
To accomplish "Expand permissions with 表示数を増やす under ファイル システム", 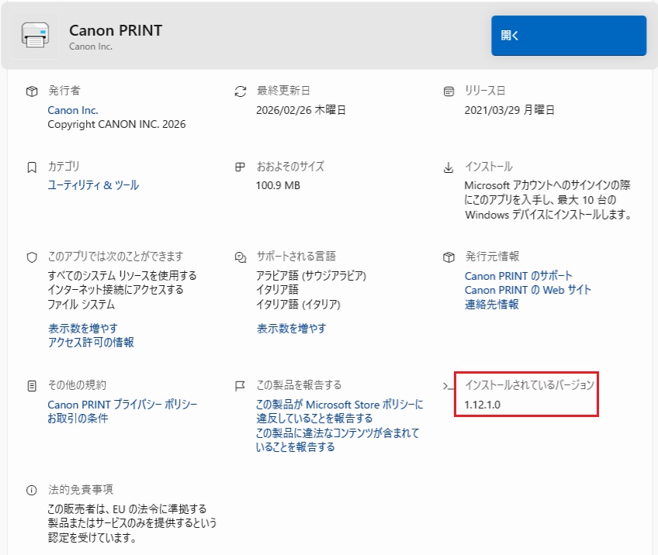I will [83, 328].
